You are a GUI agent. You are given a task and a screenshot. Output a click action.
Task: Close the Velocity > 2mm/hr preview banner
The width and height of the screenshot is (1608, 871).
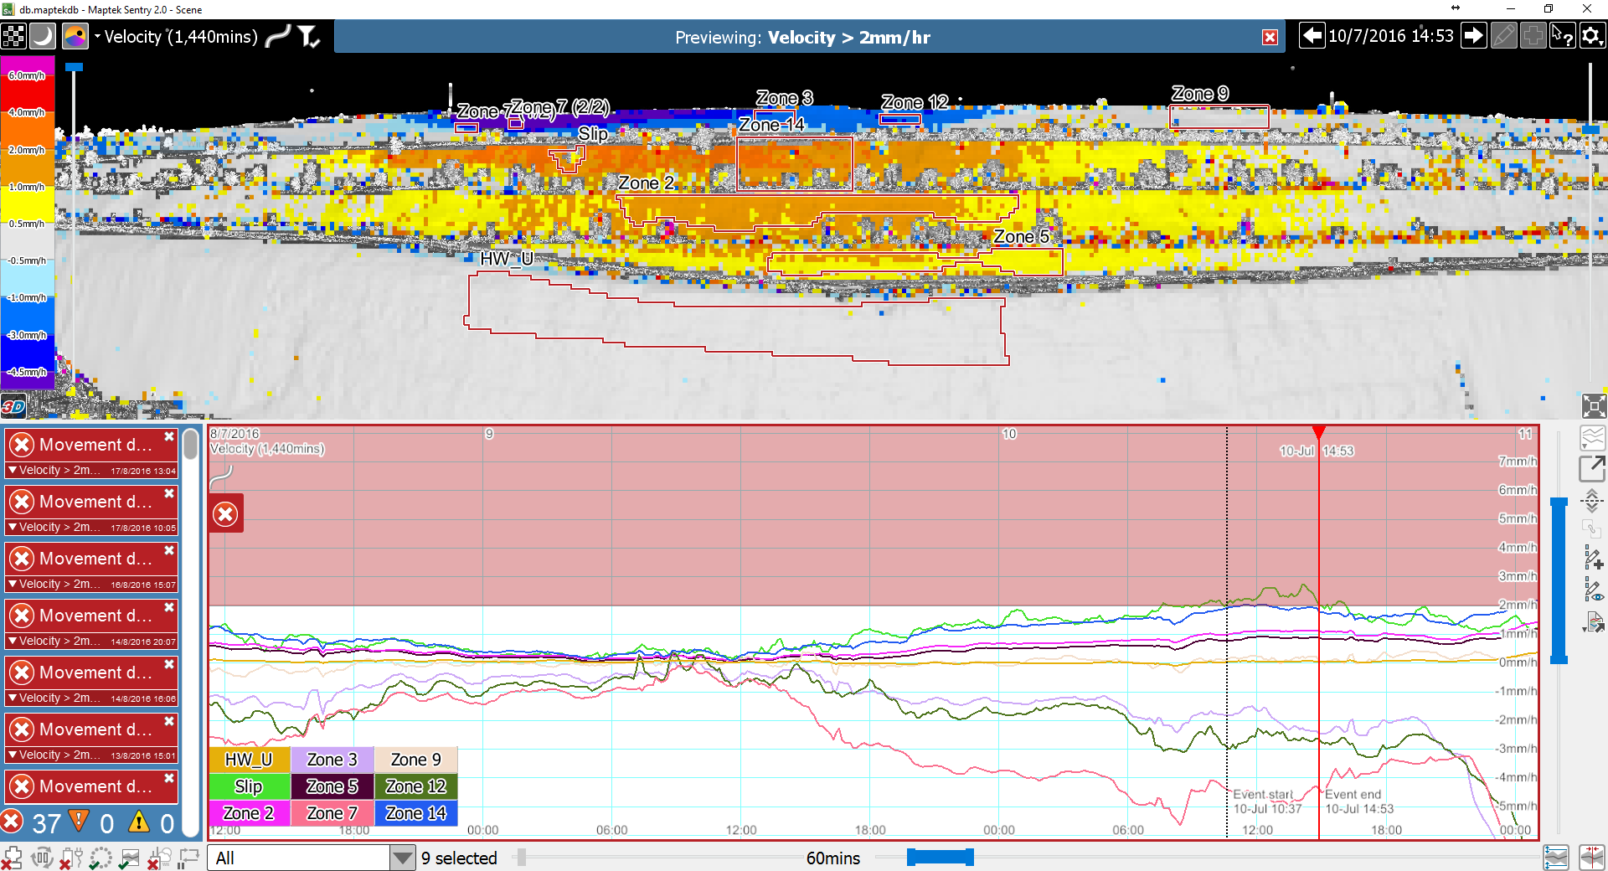(1270, 38)
